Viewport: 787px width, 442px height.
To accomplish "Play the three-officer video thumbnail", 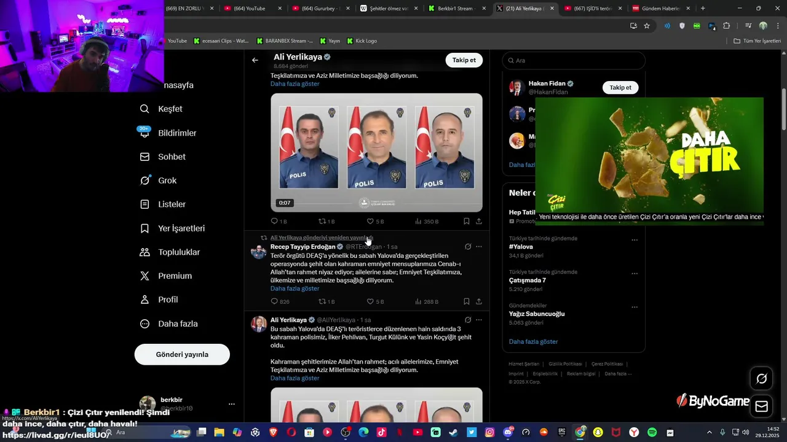I will click(x=376, y=152).
